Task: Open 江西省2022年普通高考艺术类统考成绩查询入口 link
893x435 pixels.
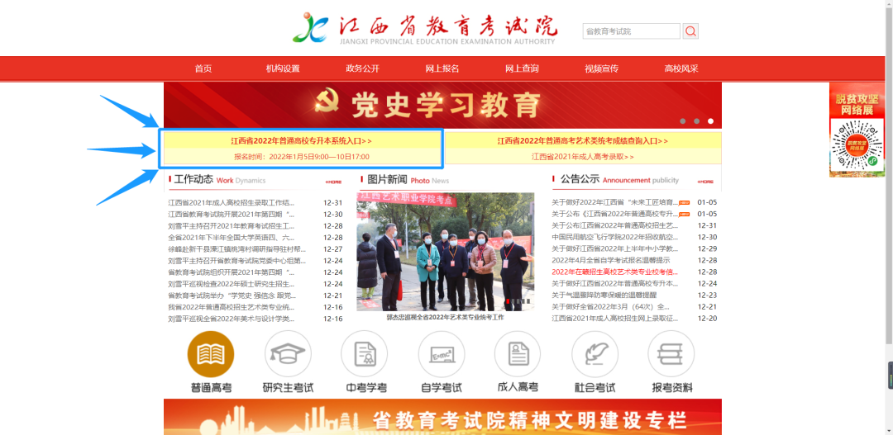Action: [582, 141]
